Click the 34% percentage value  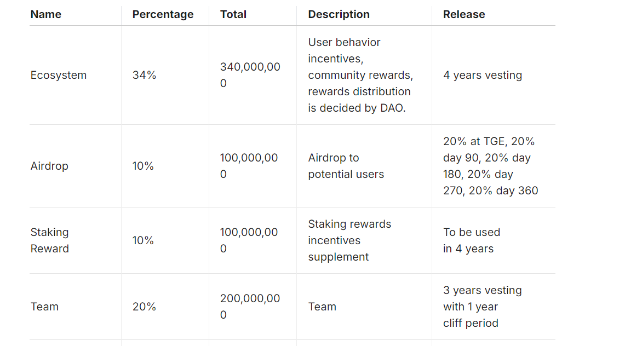(x=144, y=76)
